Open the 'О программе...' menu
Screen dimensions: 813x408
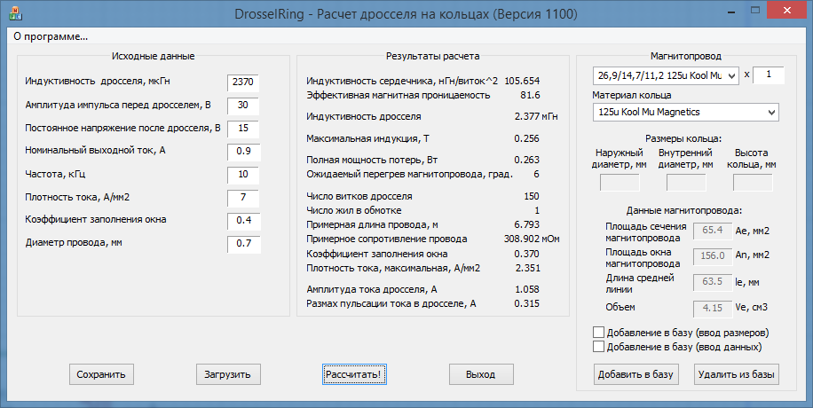[51, 37]
